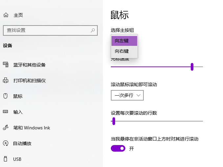Click the search magnifier icon
Viewport: 223px width, 167px height.
point(93,30)
